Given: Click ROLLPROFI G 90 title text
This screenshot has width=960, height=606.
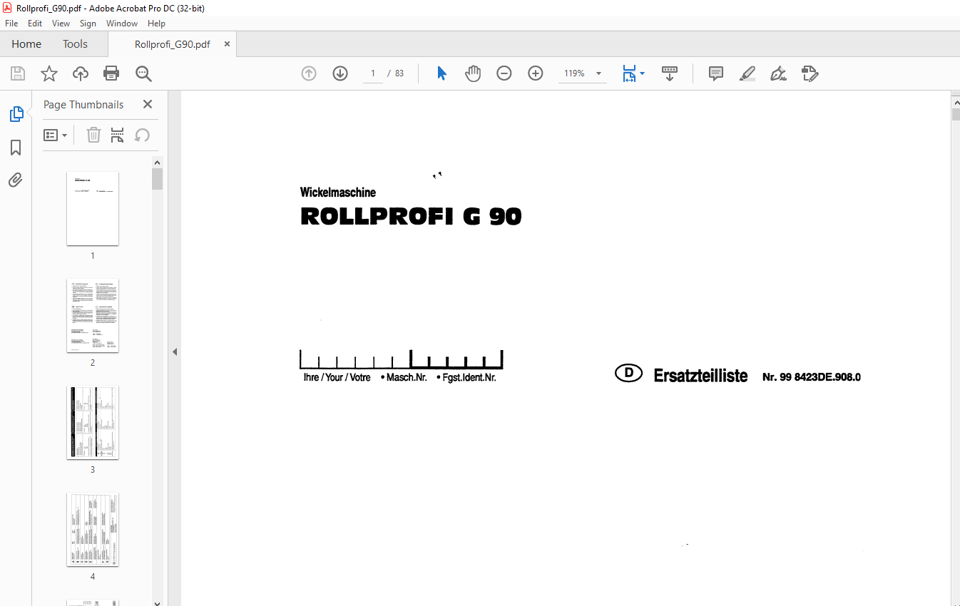Looking at the screenshot, I should tap(411, 216).
